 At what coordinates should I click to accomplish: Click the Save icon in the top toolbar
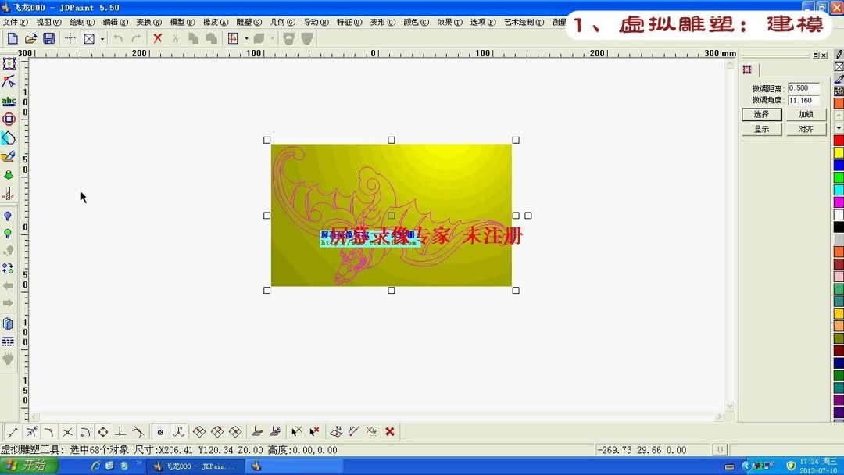(x=48, y=39)
